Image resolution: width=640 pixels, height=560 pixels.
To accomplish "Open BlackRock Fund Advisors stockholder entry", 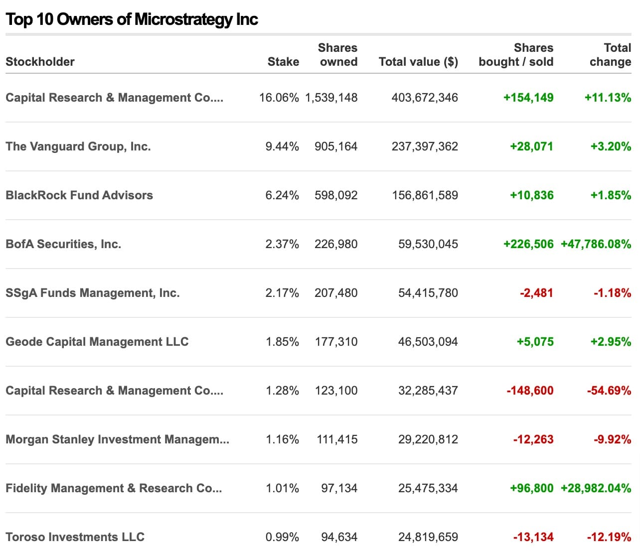I will point(79,195).
